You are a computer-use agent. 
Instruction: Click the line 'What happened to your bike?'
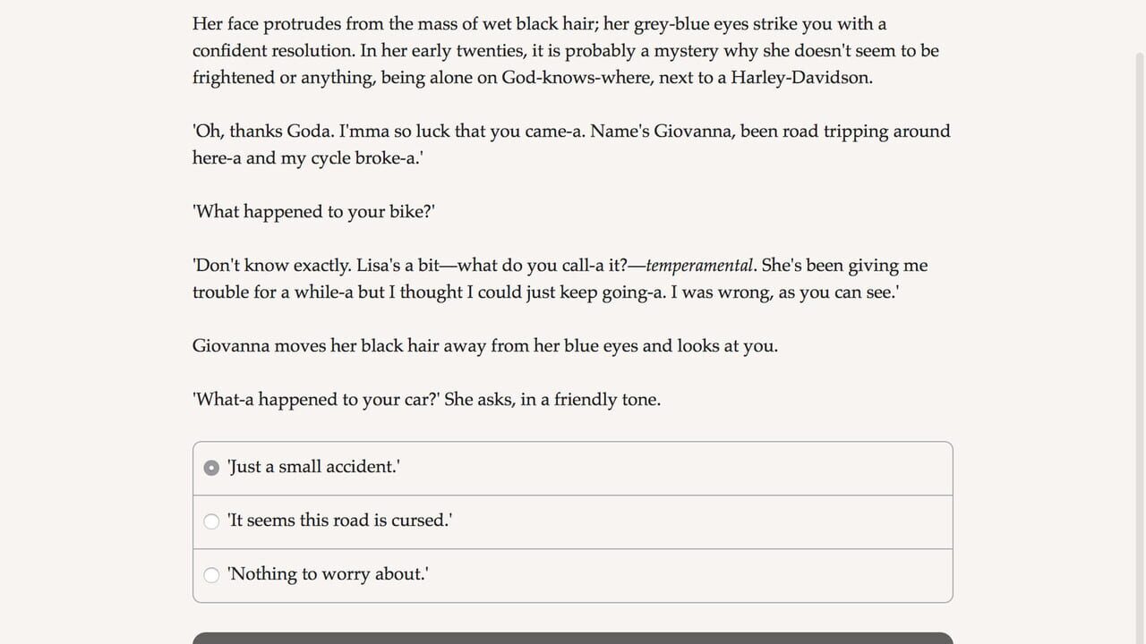coord(313,212)
